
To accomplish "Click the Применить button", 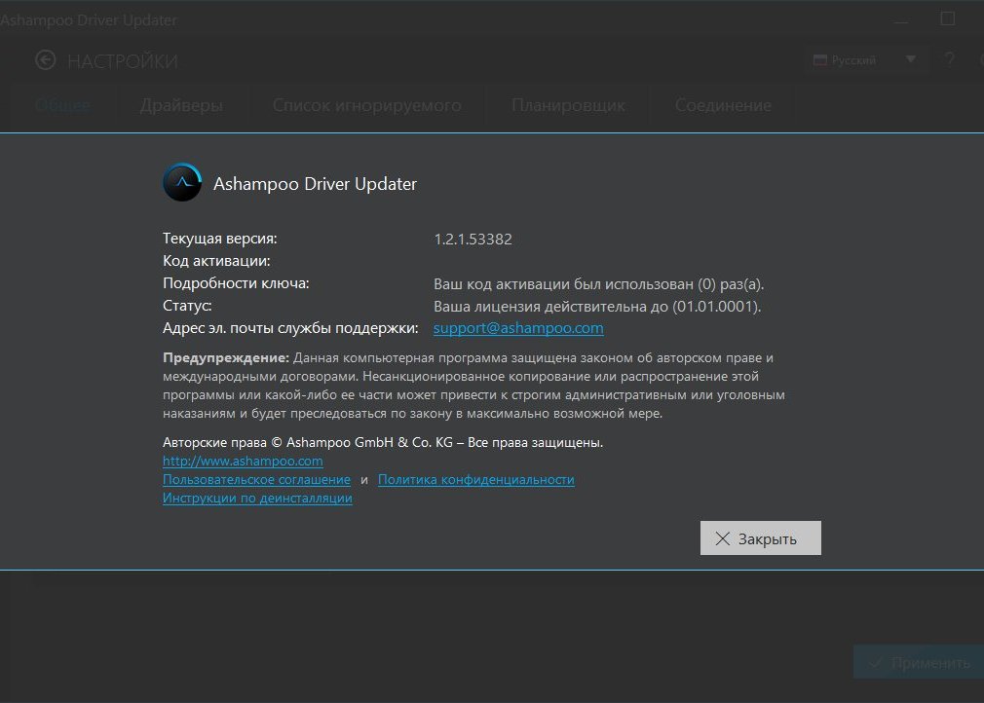I will [x=919, y=662].
